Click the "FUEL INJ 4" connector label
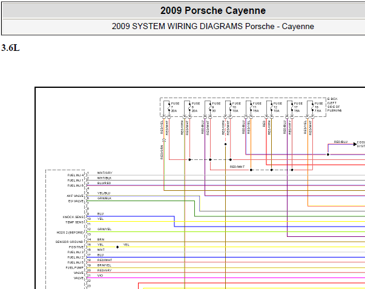 coord(75,175)
